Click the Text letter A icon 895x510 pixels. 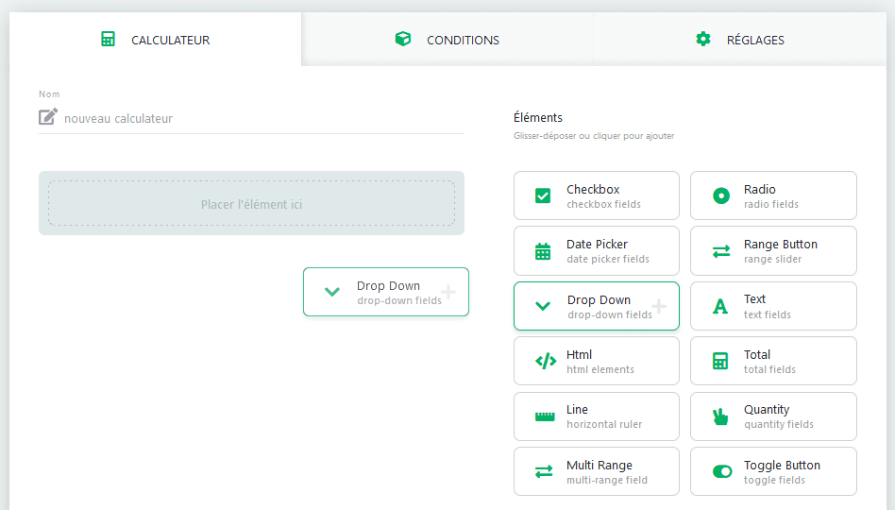720,306
